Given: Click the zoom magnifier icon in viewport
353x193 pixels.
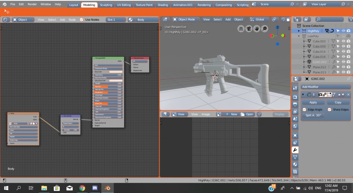Looking at the screenshot, I should tap(265, 28).
